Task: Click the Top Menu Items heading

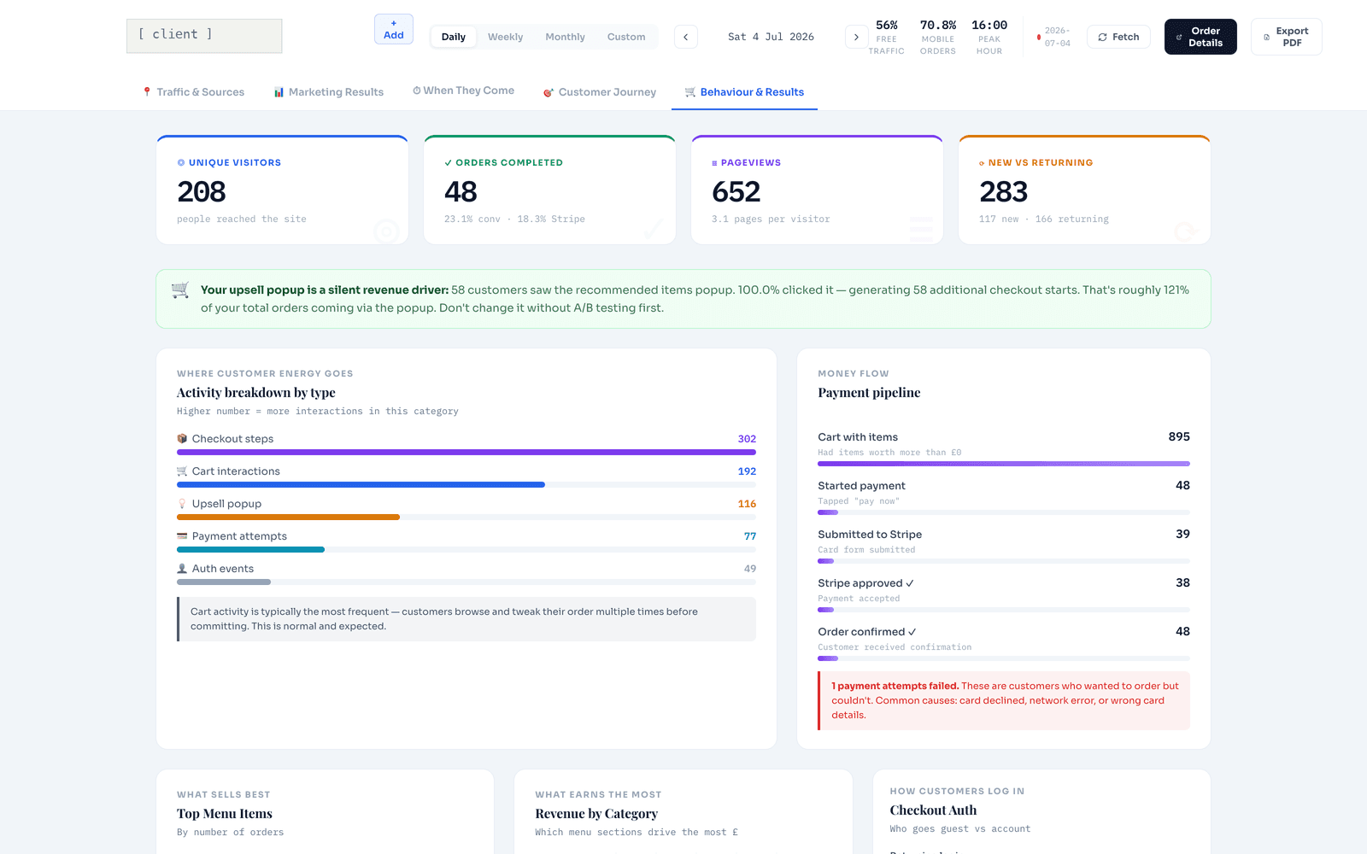Action: pyautogui.click(x=225, y=814)
